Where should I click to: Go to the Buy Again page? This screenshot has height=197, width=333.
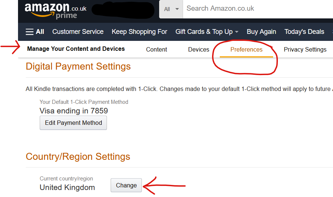point(261,32)
